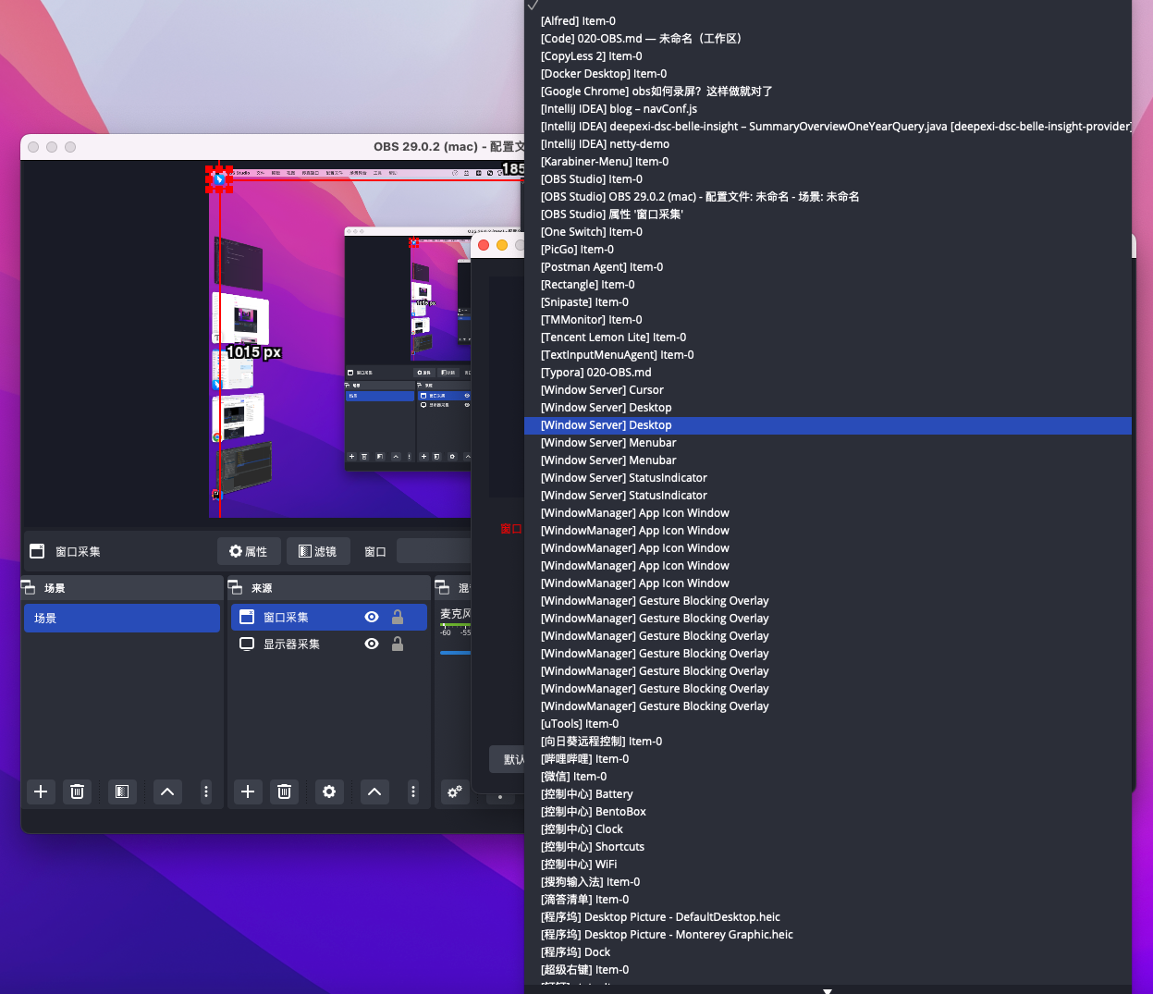Lock the 窗口采集 source
The width and height of the screenshot is (1153, 994).
tap(398, 617)
